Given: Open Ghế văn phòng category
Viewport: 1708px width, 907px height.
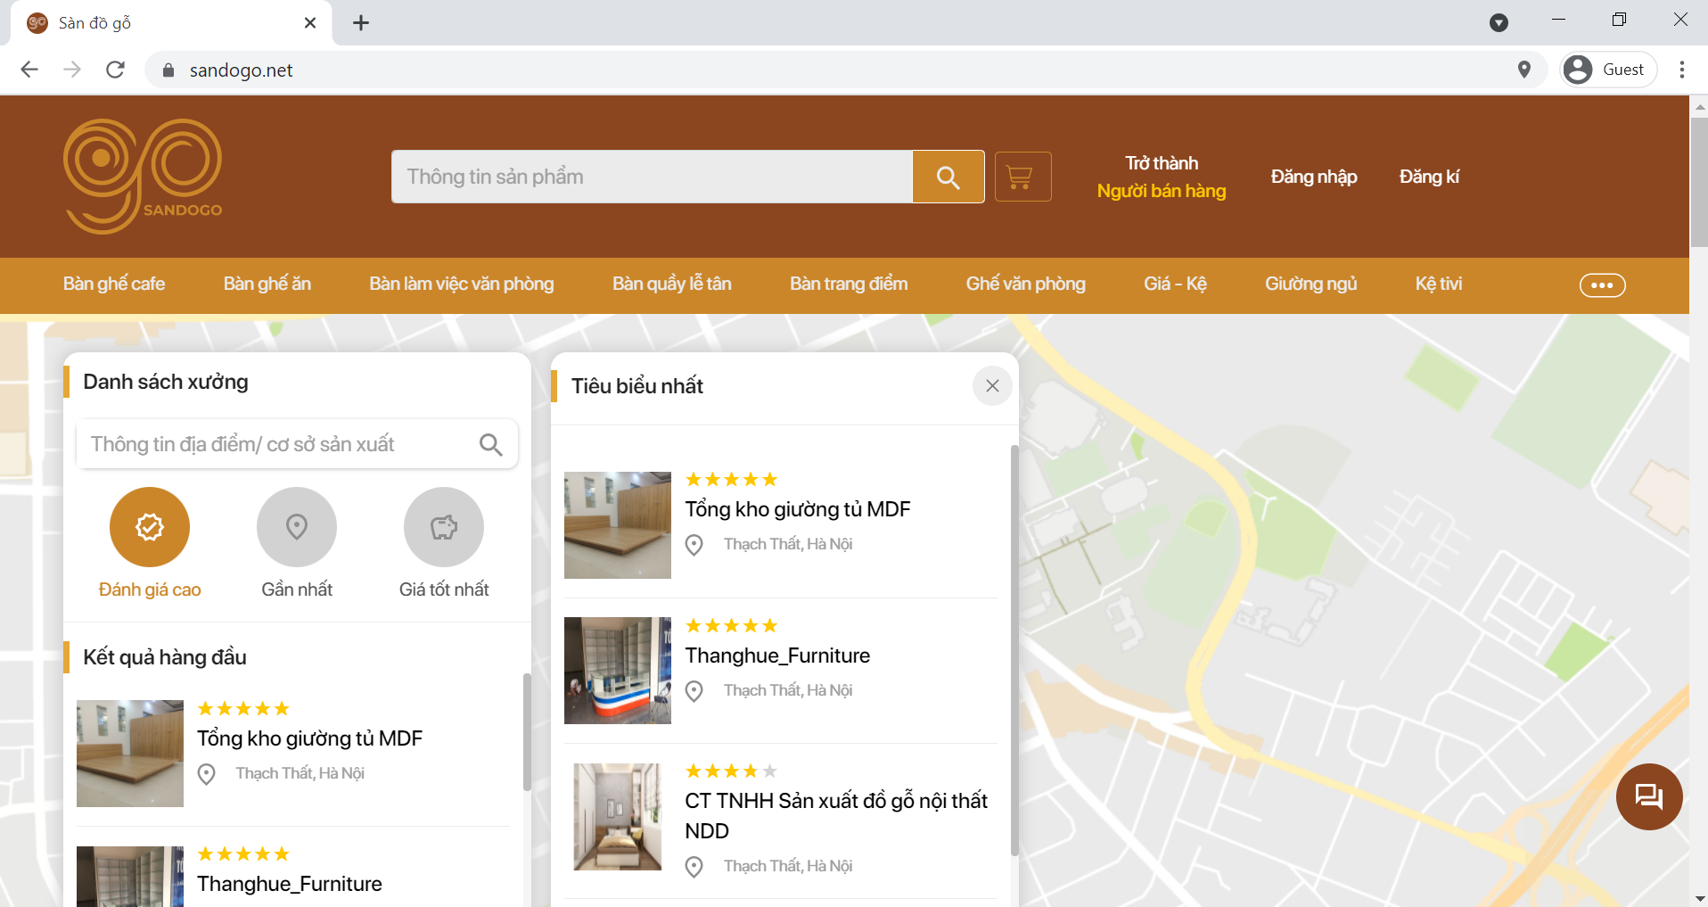Looking at the screenshot, I should 1026,284.
